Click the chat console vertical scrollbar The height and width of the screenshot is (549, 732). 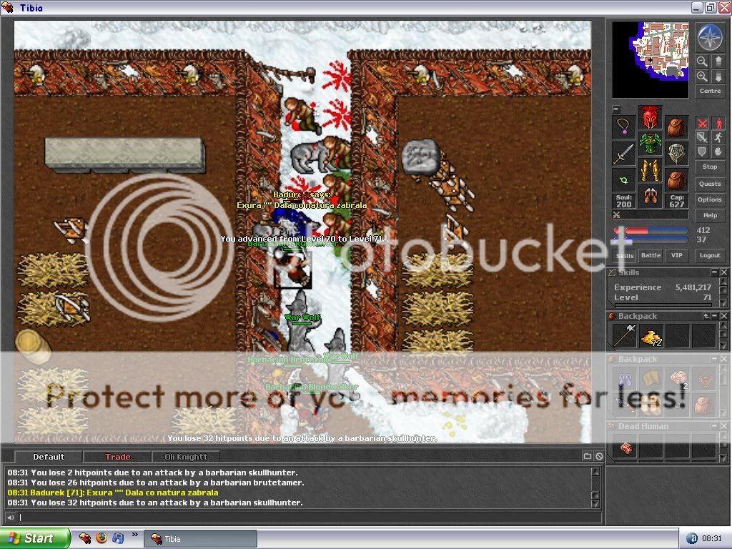click(595, 488)
